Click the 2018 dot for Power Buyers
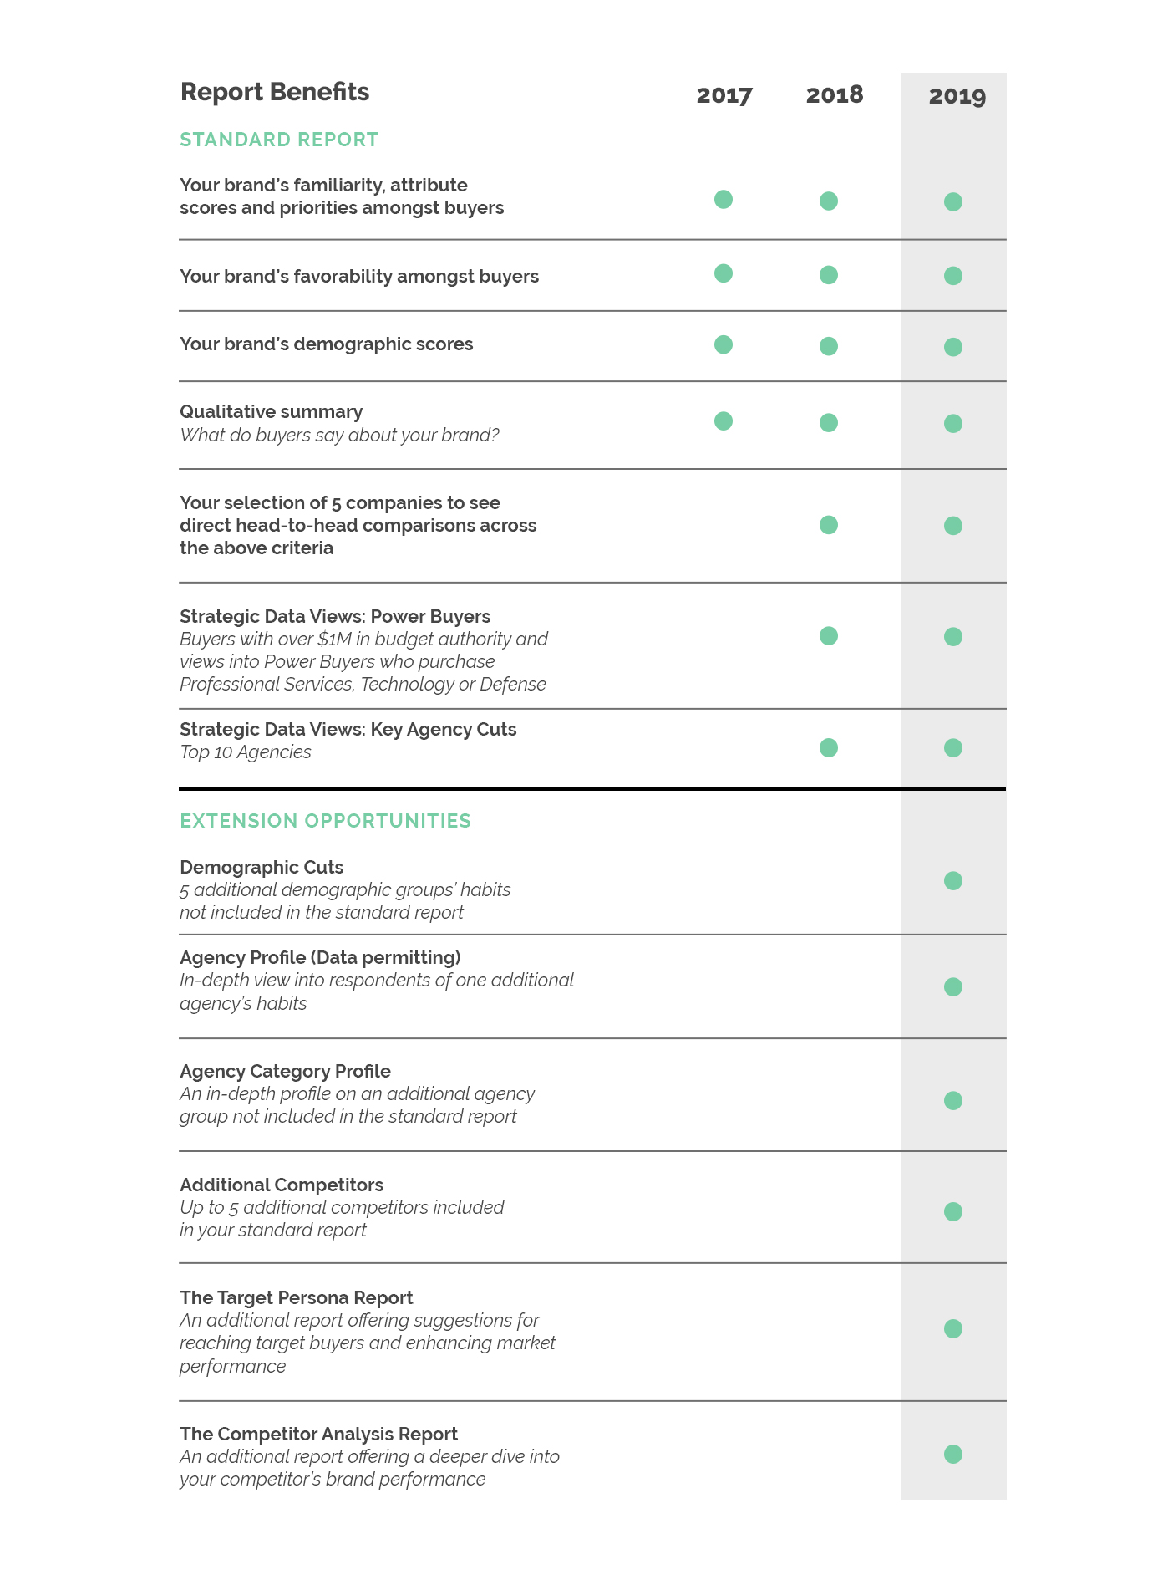The height and width of the screenshot is (1590, 1173). (828, 636)
